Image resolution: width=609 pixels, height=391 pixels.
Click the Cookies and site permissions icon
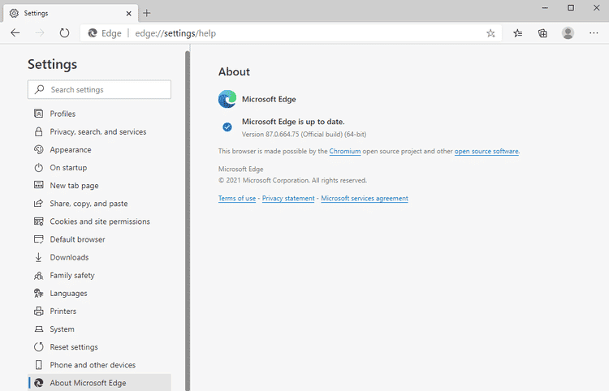(x=38, y=221)
